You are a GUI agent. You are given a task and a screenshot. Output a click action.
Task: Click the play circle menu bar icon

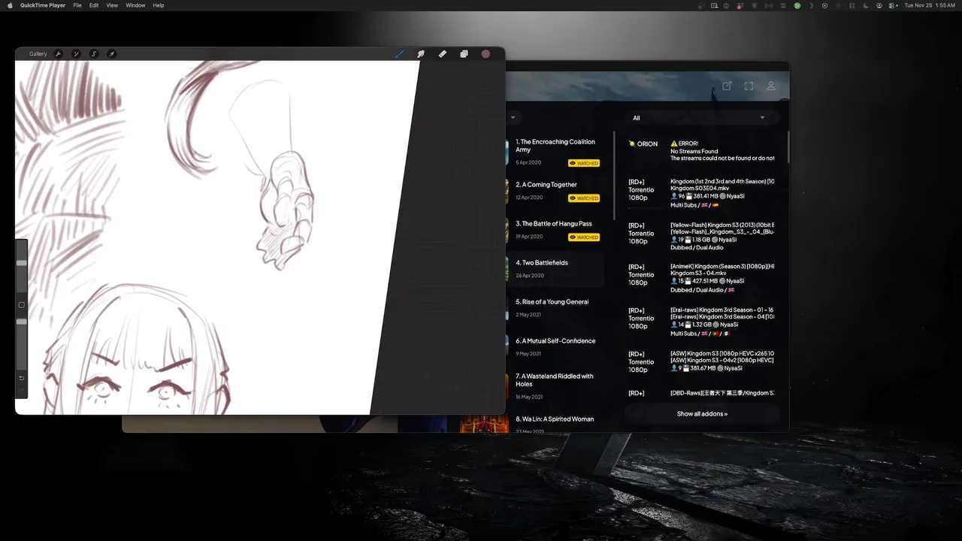(x=824, y=5)
